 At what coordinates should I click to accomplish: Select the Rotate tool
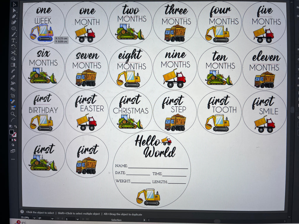pos(13,46)
